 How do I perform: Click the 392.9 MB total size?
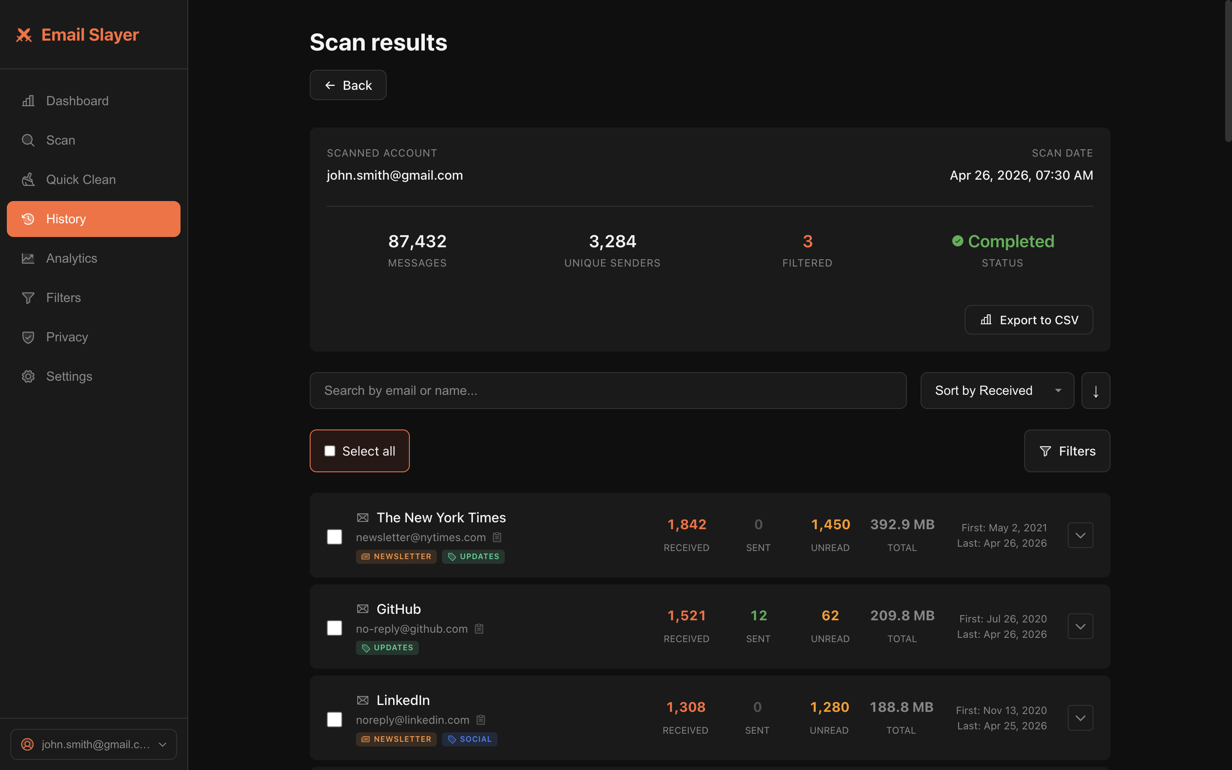pyautogui.click(x=902, y=524)
